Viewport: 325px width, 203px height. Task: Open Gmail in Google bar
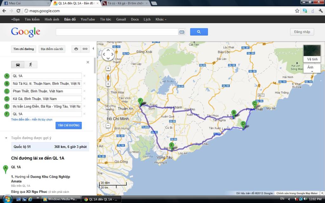(121, 19)
